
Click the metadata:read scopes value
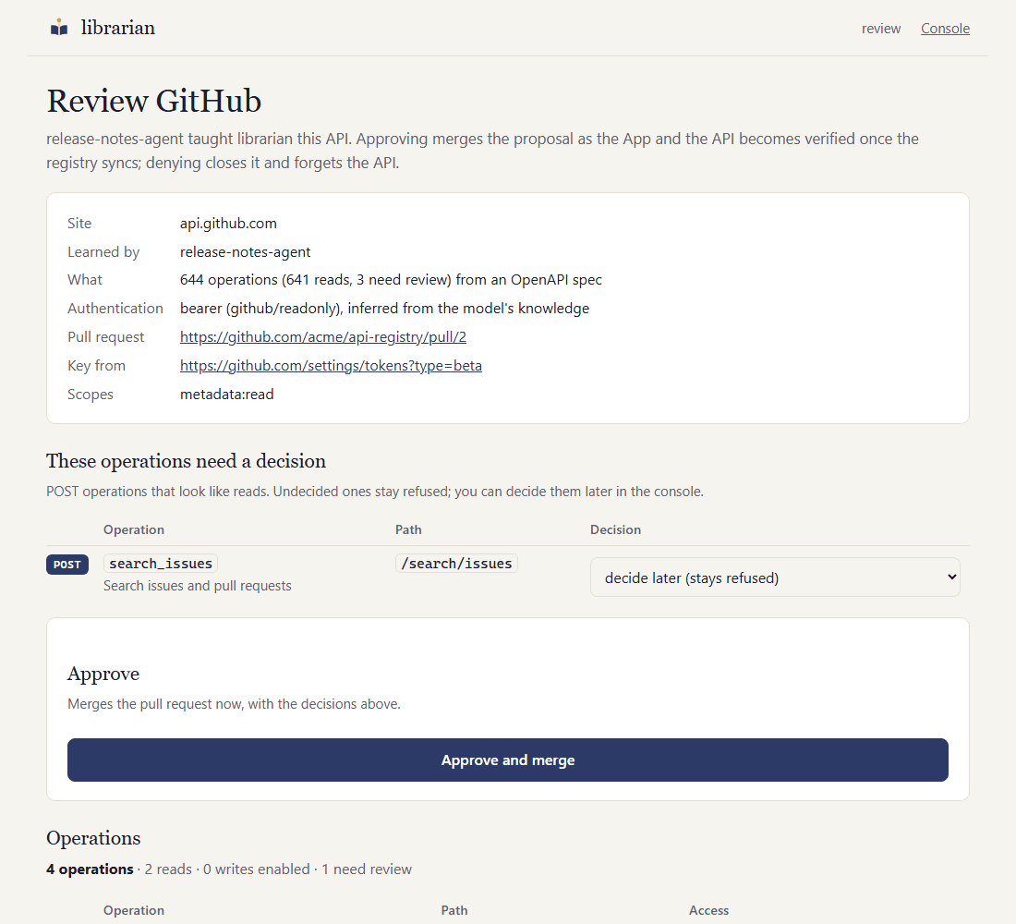pos(227,395)
